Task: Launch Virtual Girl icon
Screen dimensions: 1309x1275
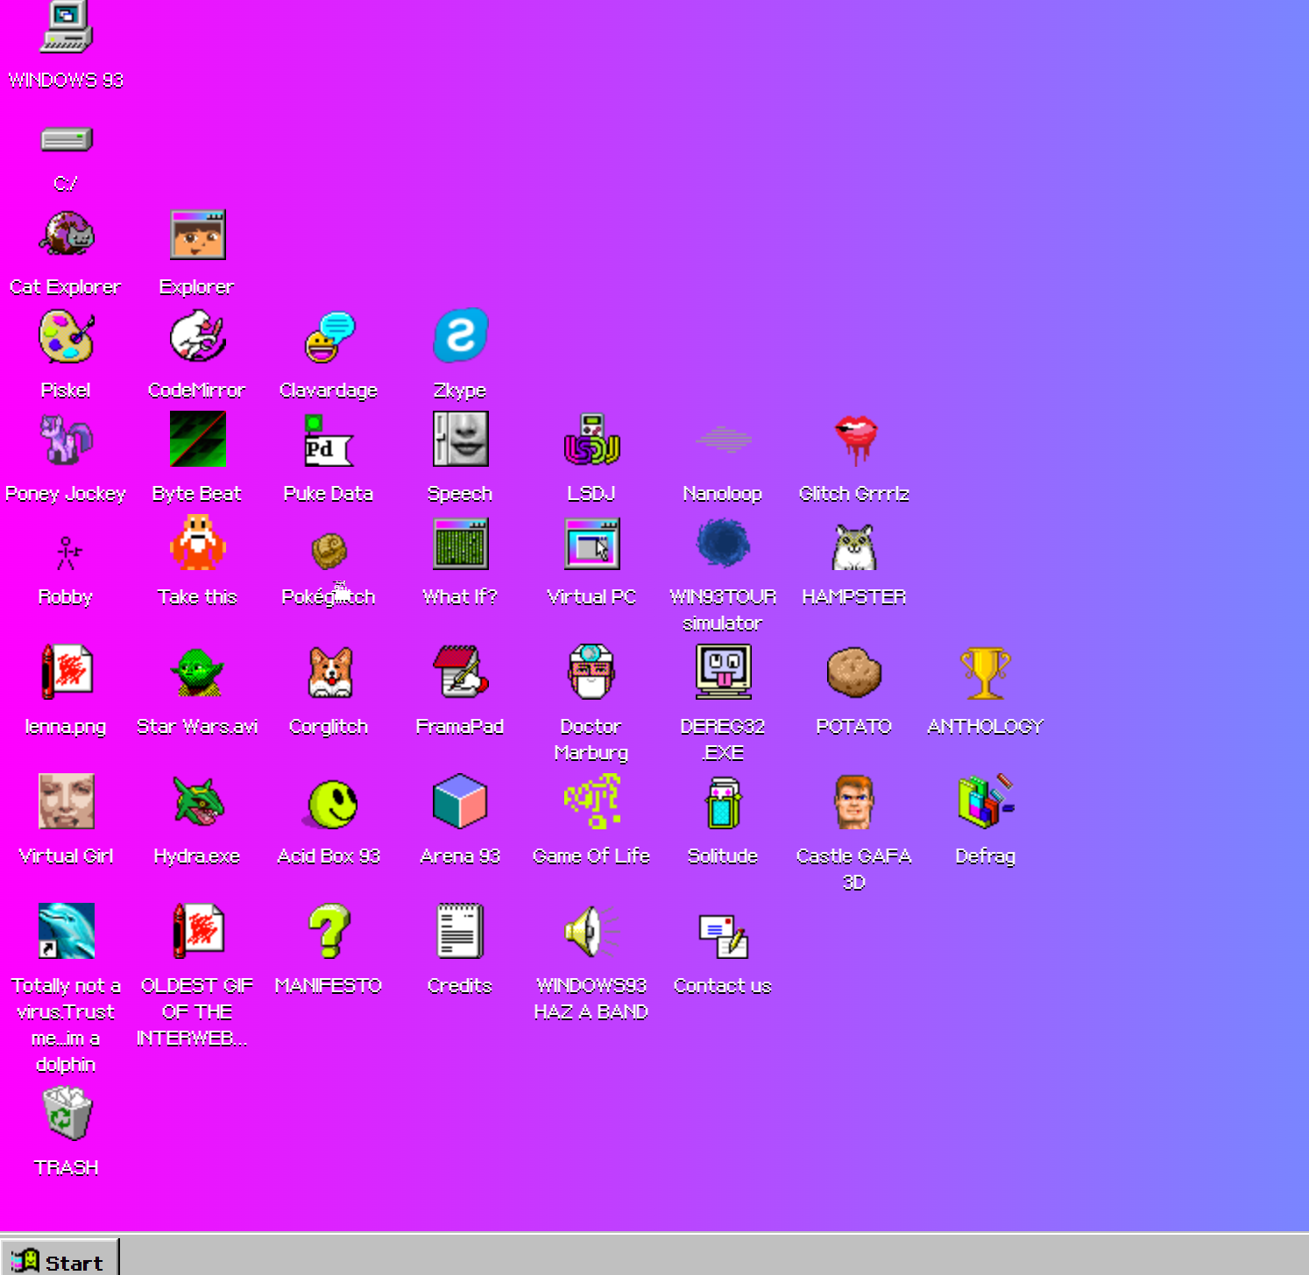Action: pos(66,801)
